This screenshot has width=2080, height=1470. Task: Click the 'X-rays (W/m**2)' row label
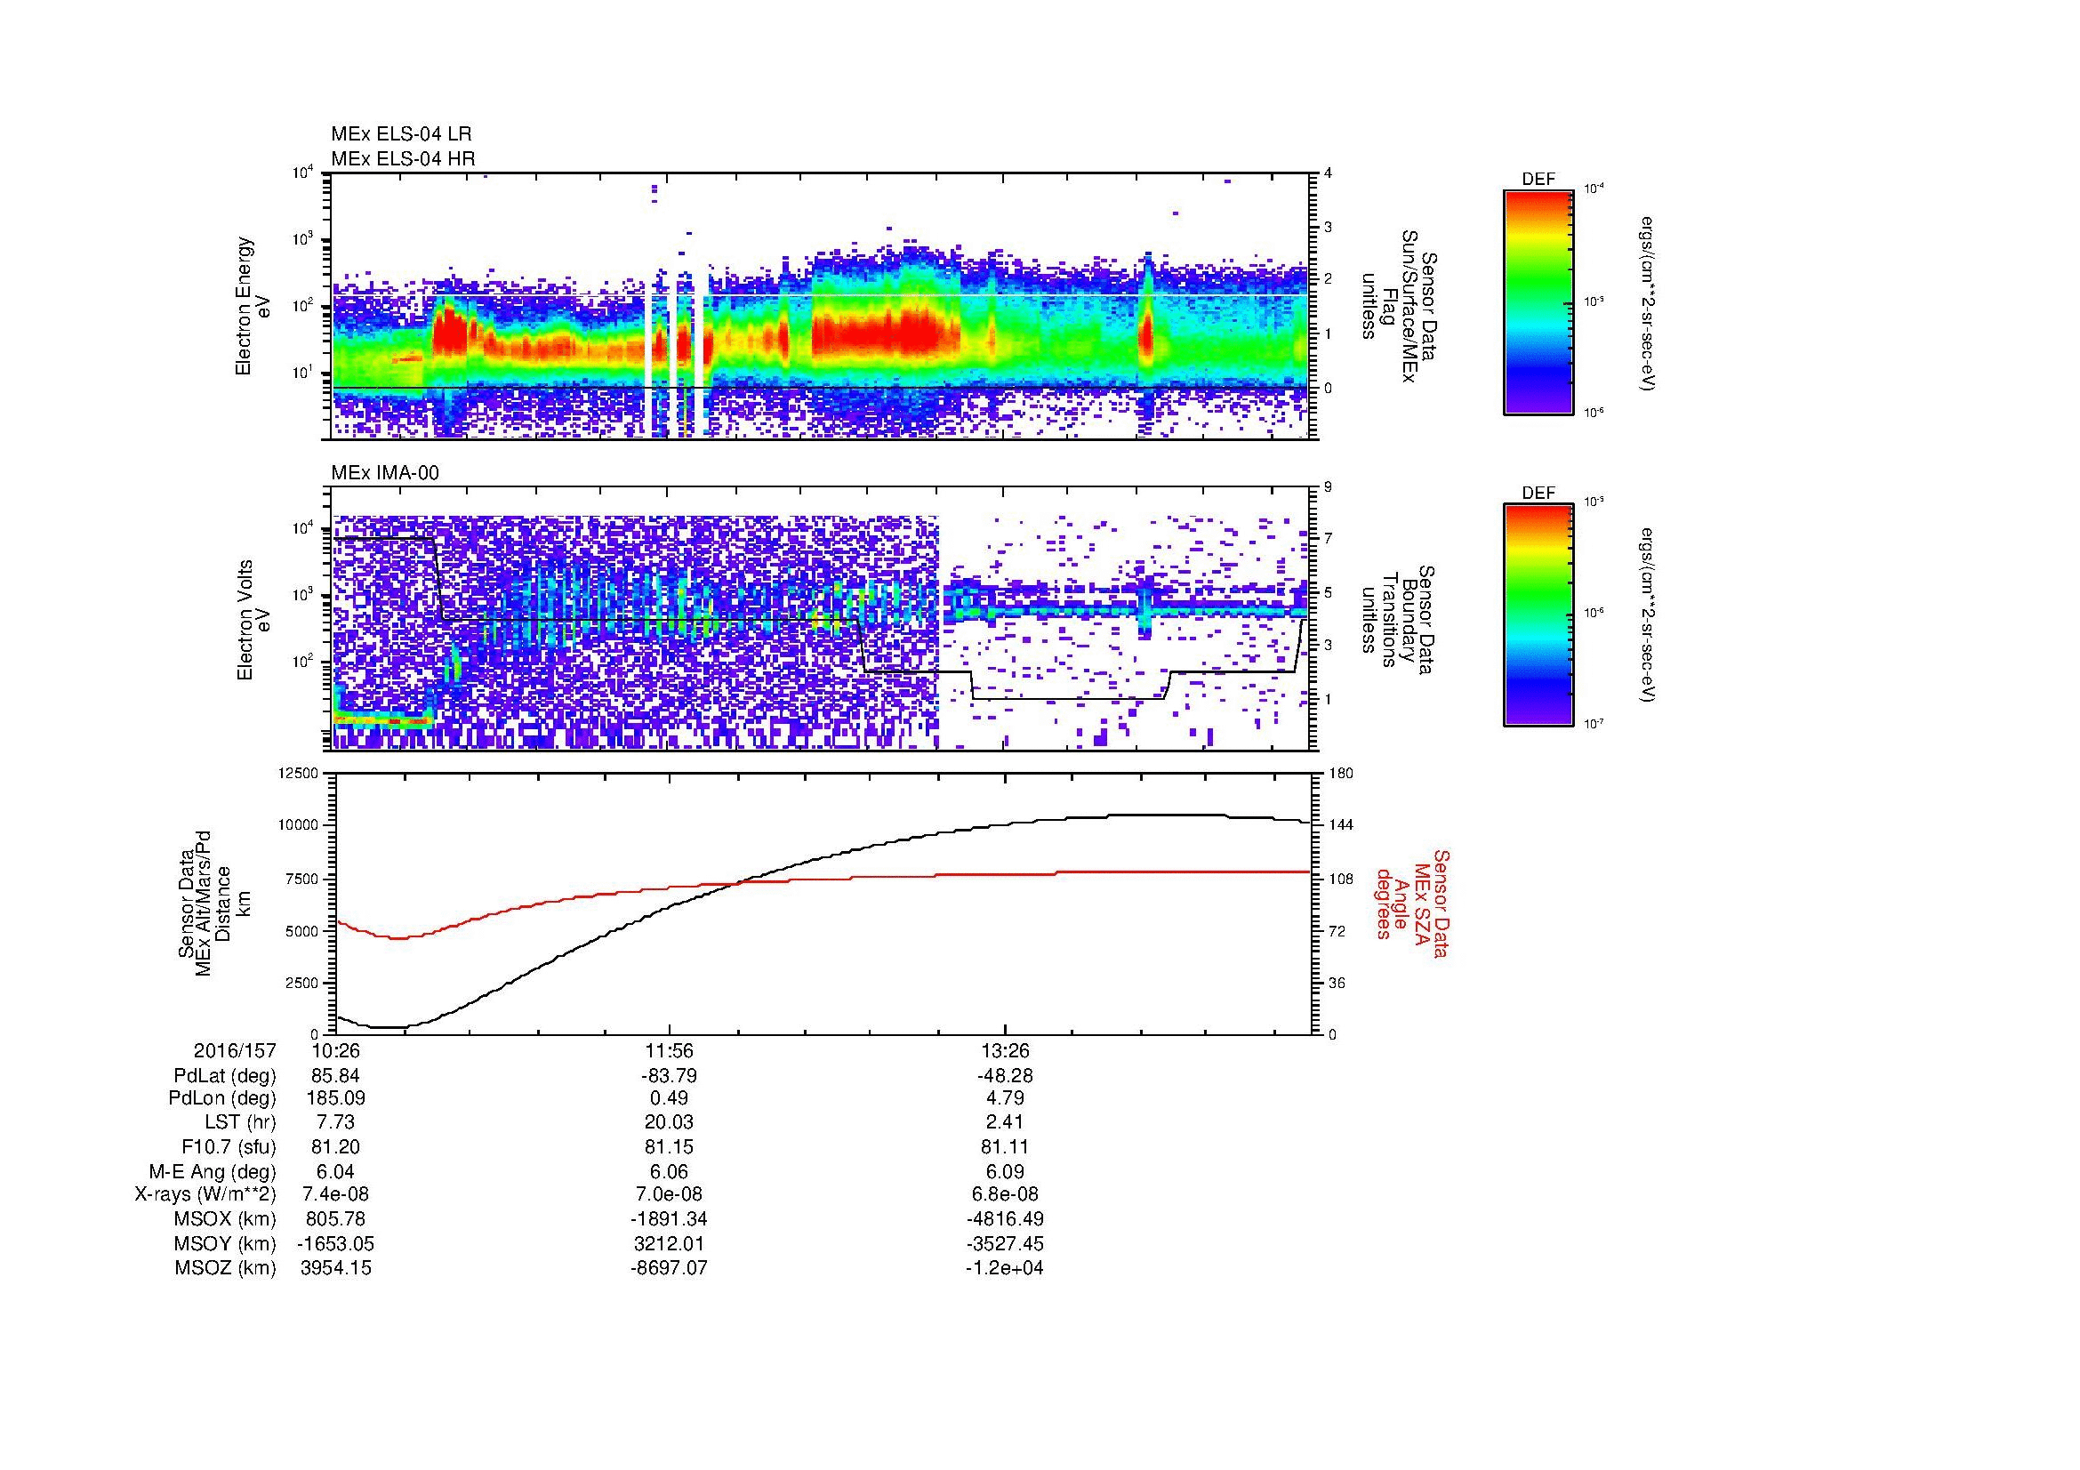(205, 1194)
